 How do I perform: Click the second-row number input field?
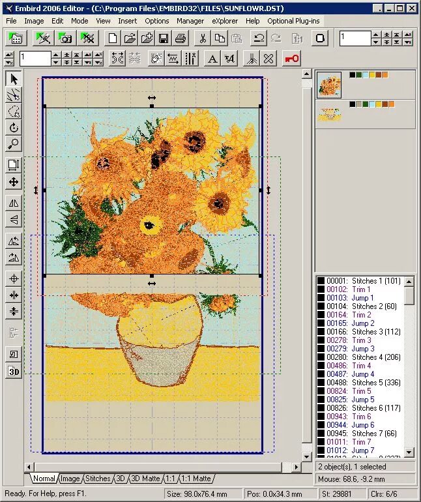35,59
